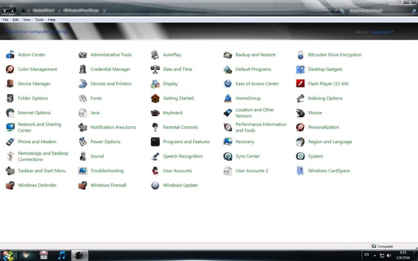Click the Mouse icon

[x=300, y=113]
